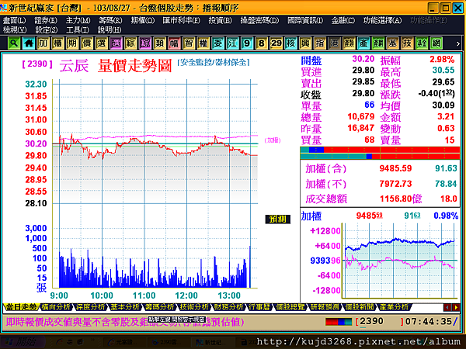Open the 期 futures toolbar icon
Screen dimensions: 466x349
tap(72, 43)
